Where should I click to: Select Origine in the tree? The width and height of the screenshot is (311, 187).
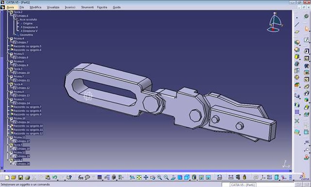[x=28, y=23]
